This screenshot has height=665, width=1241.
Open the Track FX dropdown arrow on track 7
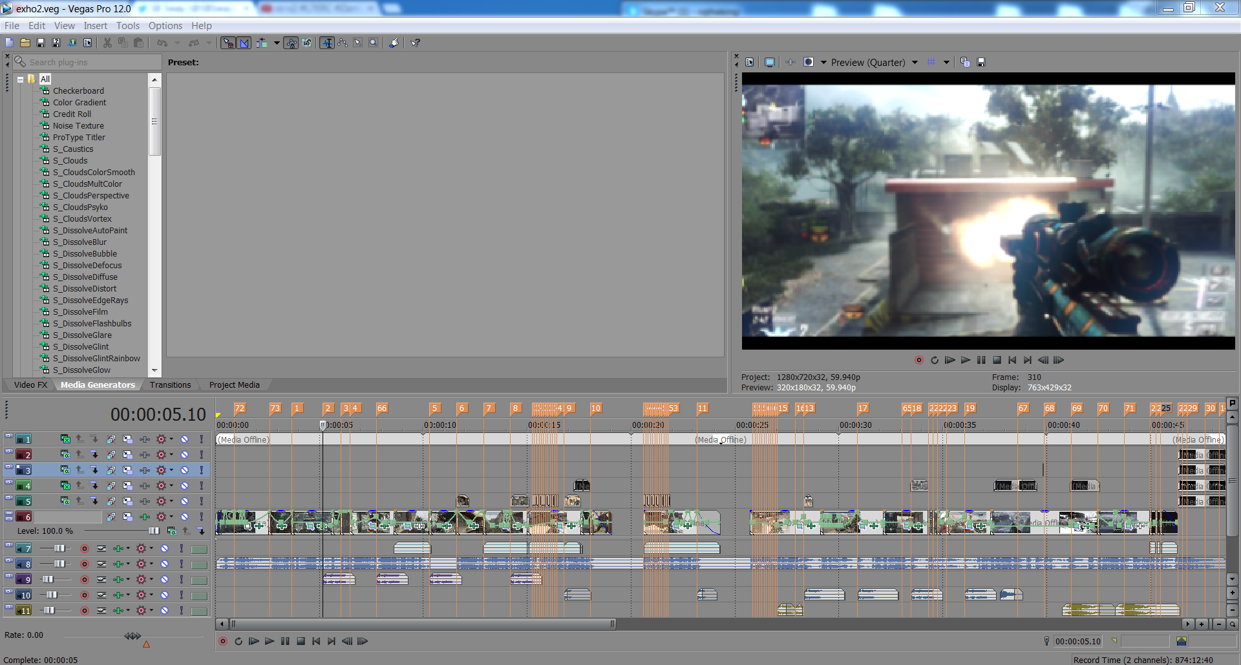pos(128,549)
